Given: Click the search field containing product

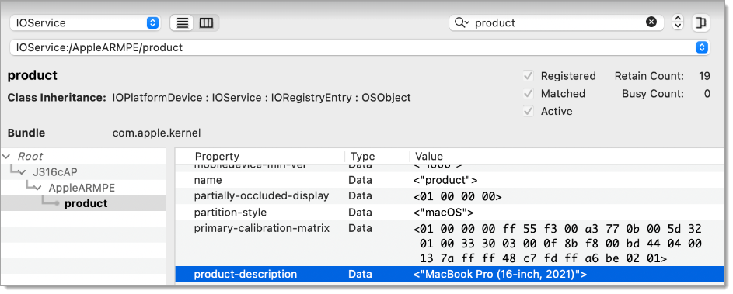Looking at the screenshot, I should (557, 22).
